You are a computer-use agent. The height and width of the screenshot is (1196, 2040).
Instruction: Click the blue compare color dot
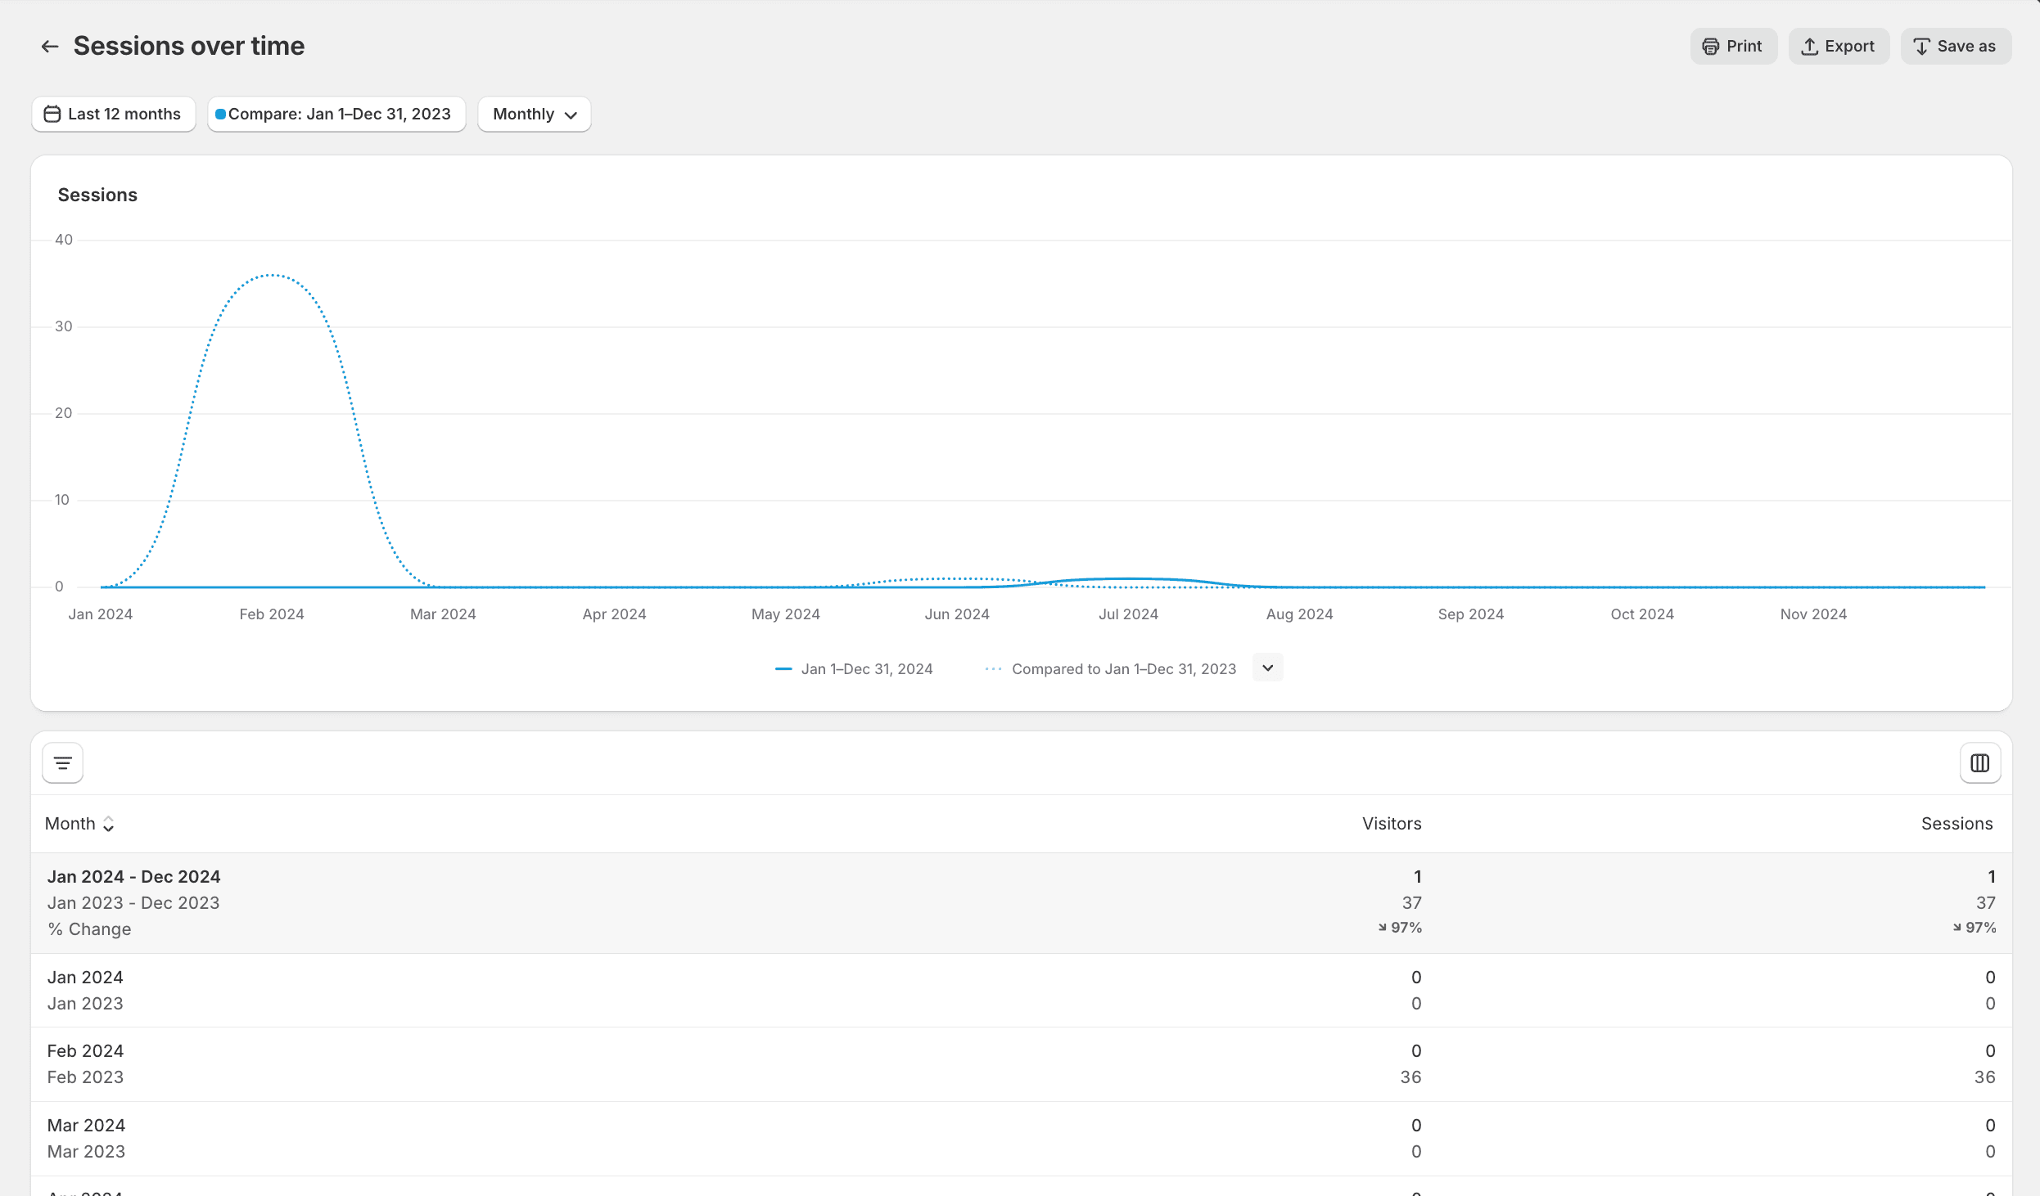pyautogui.click(x=220, y=115)
